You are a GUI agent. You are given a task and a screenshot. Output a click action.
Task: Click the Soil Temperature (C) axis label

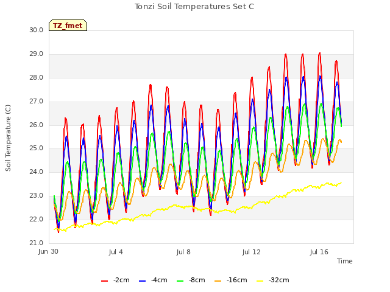tap(8, 138)
